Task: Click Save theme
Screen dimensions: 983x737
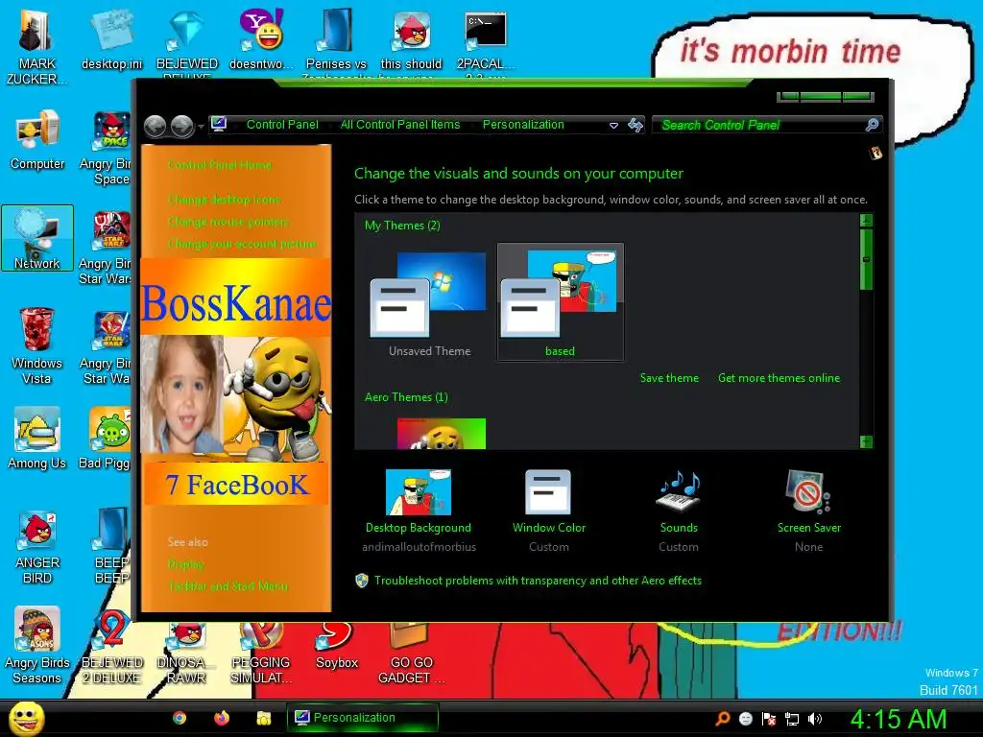Action: [x=669, y=378]
